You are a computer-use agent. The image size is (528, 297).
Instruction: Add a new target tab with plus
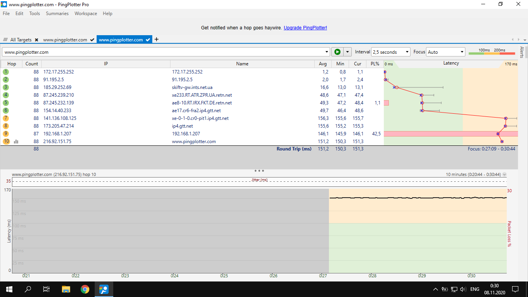coord(157,39)
